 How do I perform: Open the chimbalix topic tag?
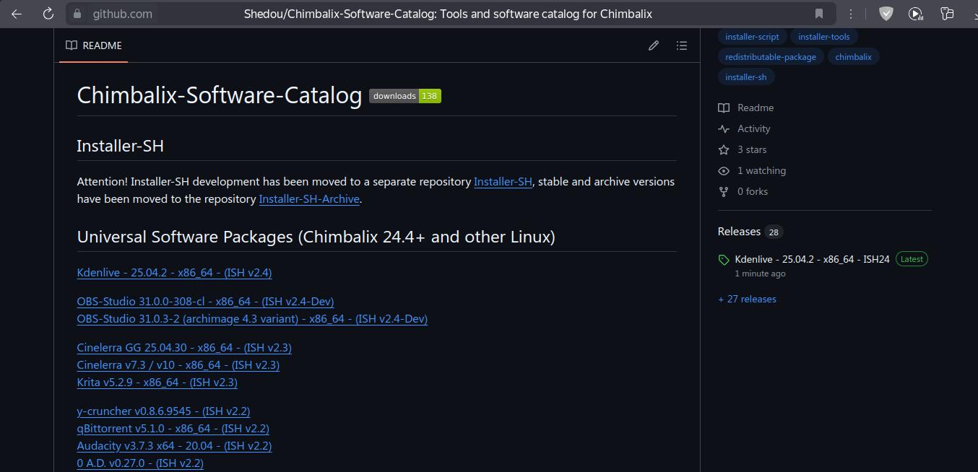(x=853, y=57)
